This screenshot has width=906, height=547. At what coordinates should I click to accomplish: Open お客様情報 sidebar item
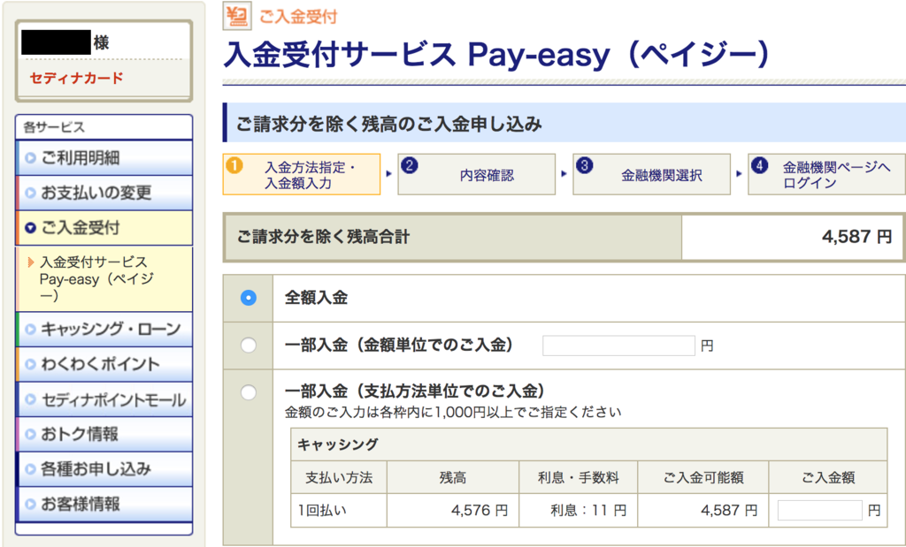point(104,504)
